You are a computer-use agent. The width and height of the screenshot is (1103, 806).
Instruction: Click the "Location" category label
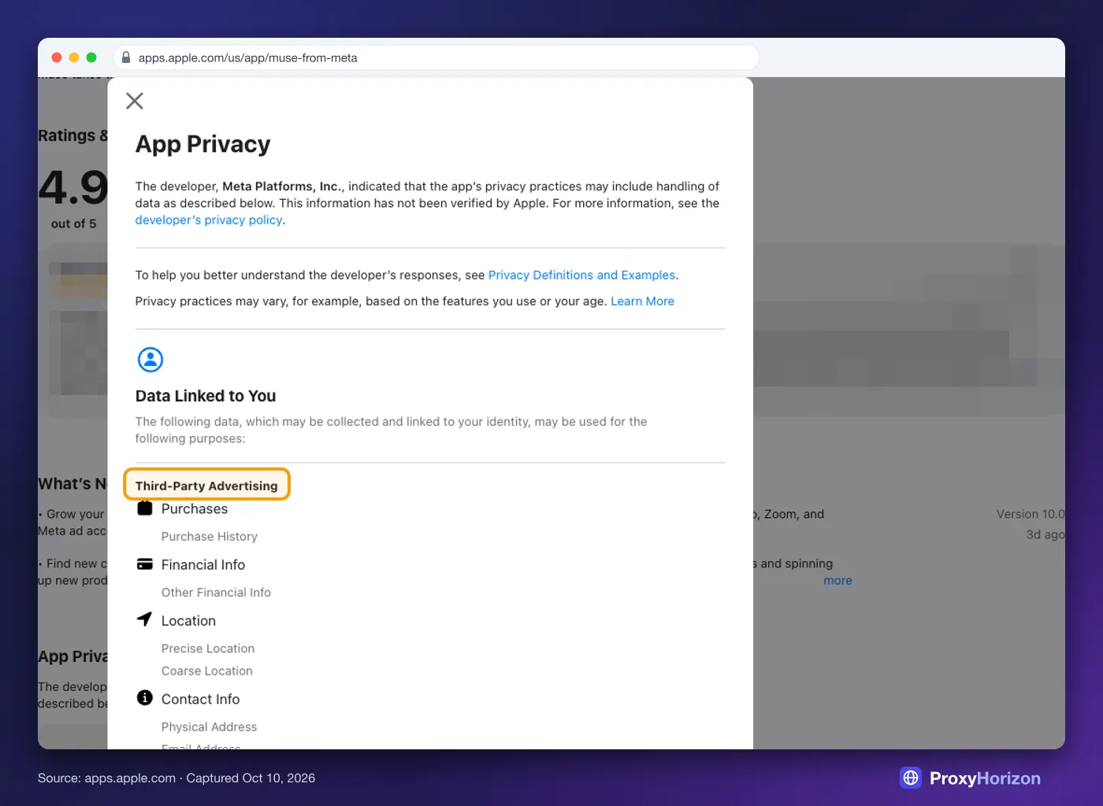[x=188, y=621]
